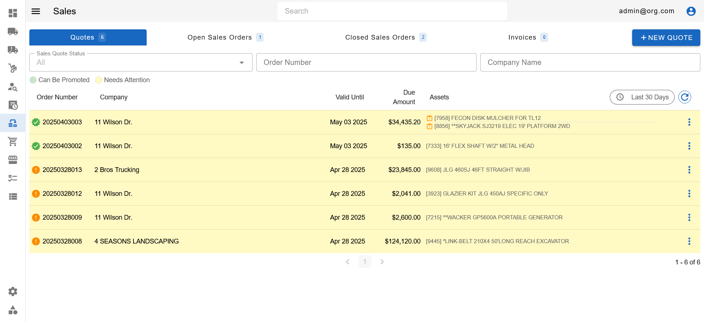Click the Order Number column header
Image resolution: width=704 pixels, height=322 pixels.
point(57,97)
